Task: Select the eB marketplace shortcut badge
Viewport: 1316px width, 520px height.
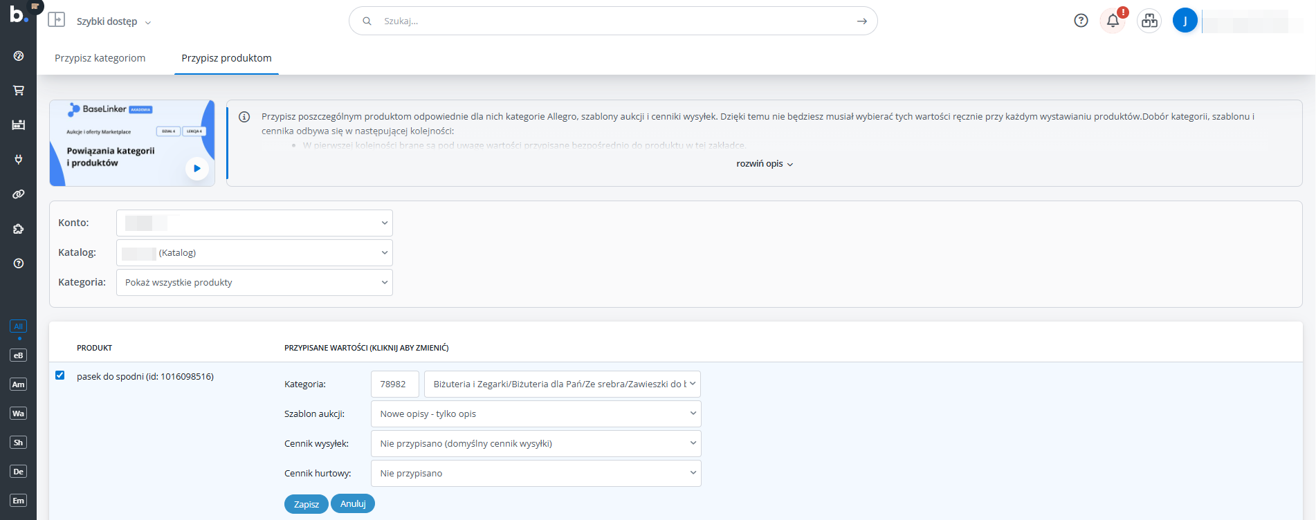Action: [19, 355]
